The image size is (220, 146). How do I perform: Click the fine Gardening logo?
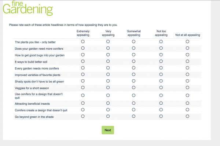(28, 8)
